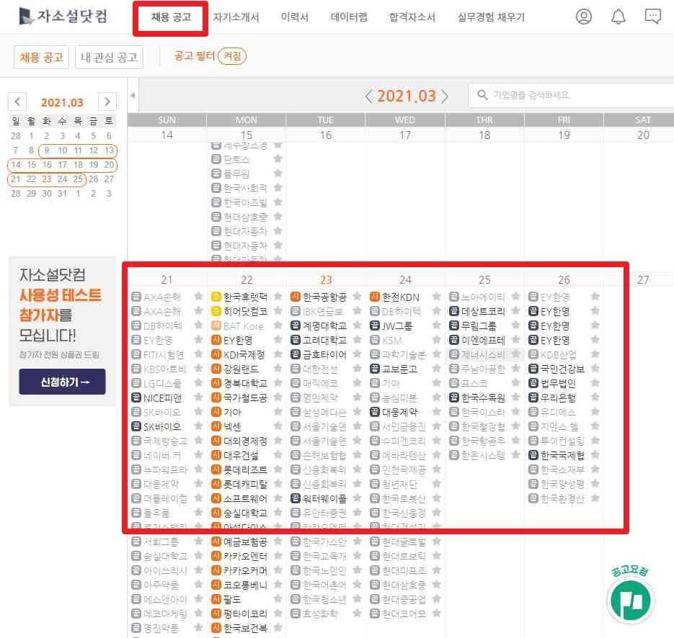
Task: Open the KDI국제정 job posting
Action: (244, 354)
